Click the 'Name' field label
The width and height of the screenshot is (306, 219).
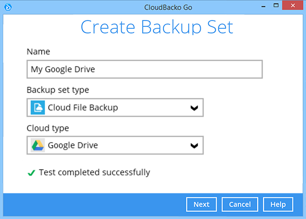click(38, 52)
